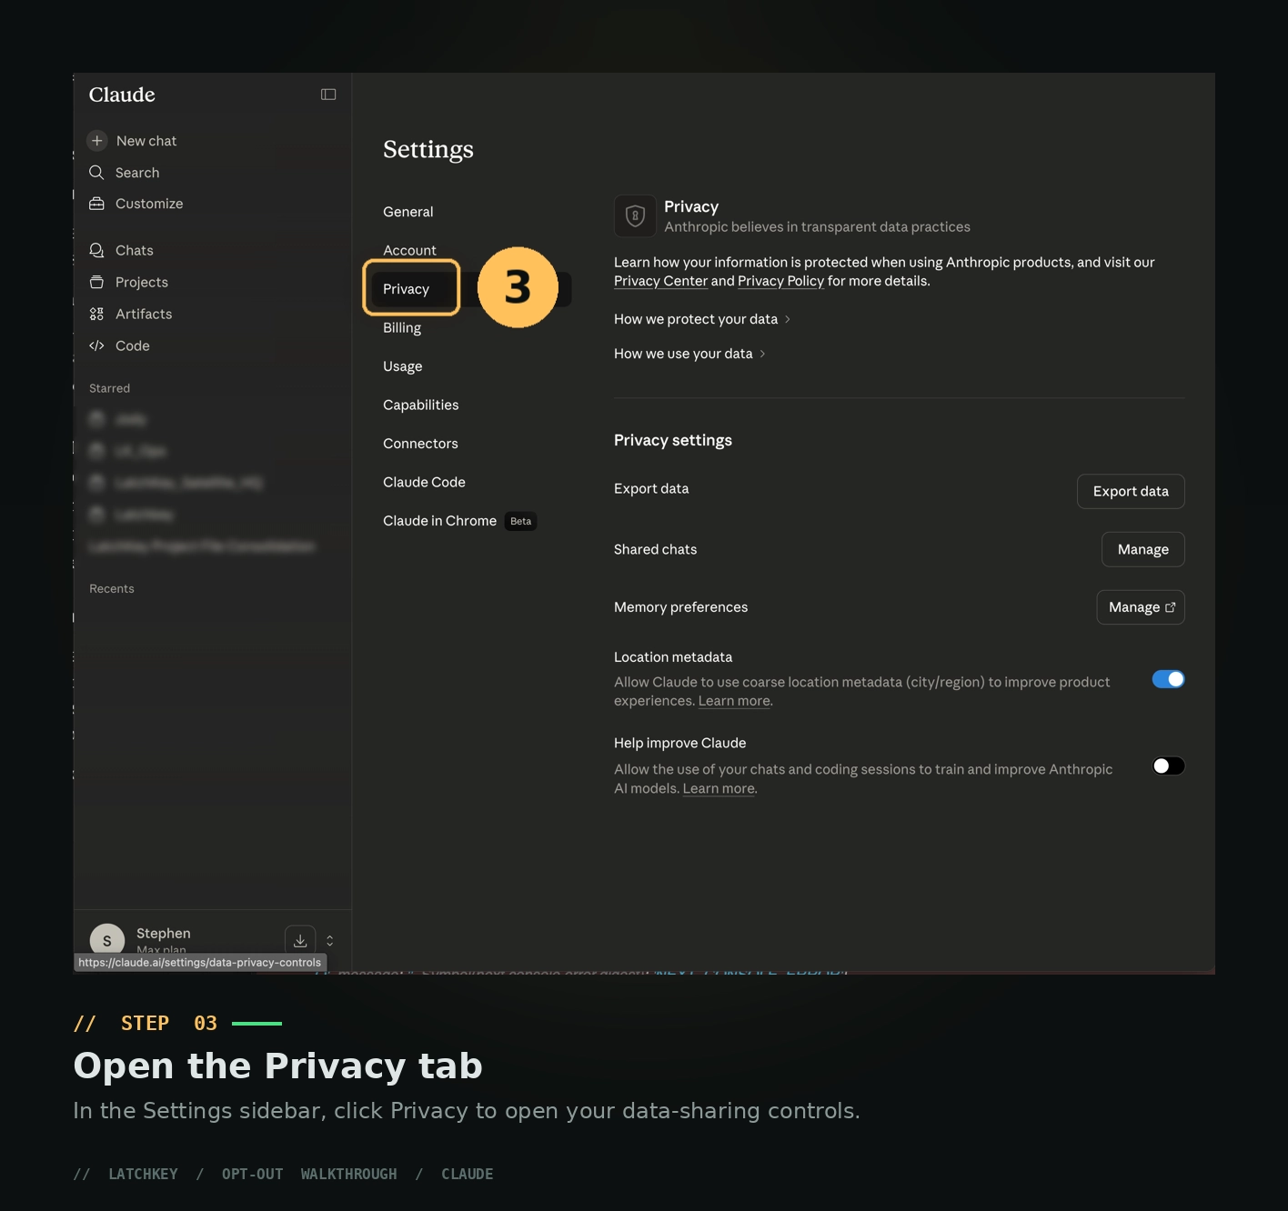Open account switcher arrows next to Stephen
The width and height of the screenshot is (1288, 1211).
pyautogui.click(x=330, y=940)
